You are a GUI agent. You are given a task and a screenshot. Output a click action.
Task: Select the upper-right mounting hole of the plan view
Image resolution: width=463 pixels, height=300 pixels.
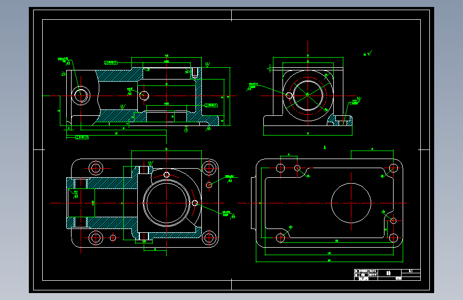point(209,168)
